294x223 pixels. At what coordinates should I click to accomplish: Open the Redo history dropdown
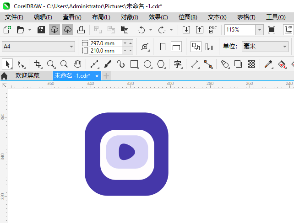point(171,30)
